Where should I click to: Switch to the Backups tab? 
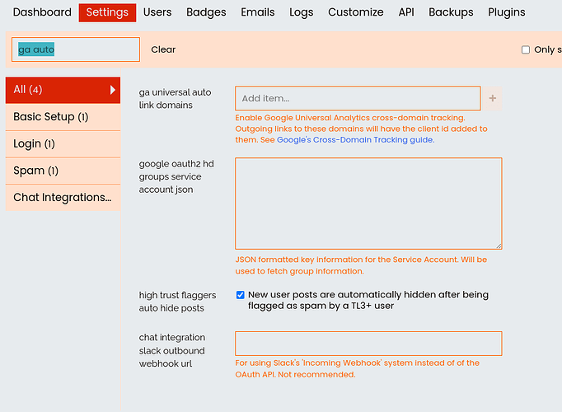pos(451,12)
